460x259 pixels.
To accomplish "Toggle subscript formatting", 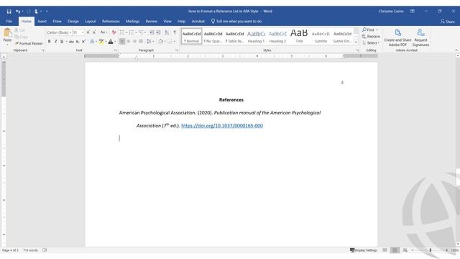I will pos(78,42).
